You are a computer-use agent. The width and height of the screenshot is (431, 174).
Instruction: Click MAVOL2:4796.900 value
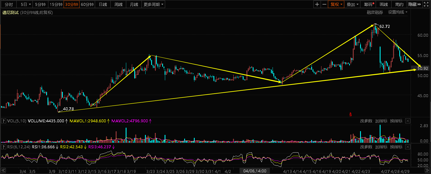pos(129,121)
